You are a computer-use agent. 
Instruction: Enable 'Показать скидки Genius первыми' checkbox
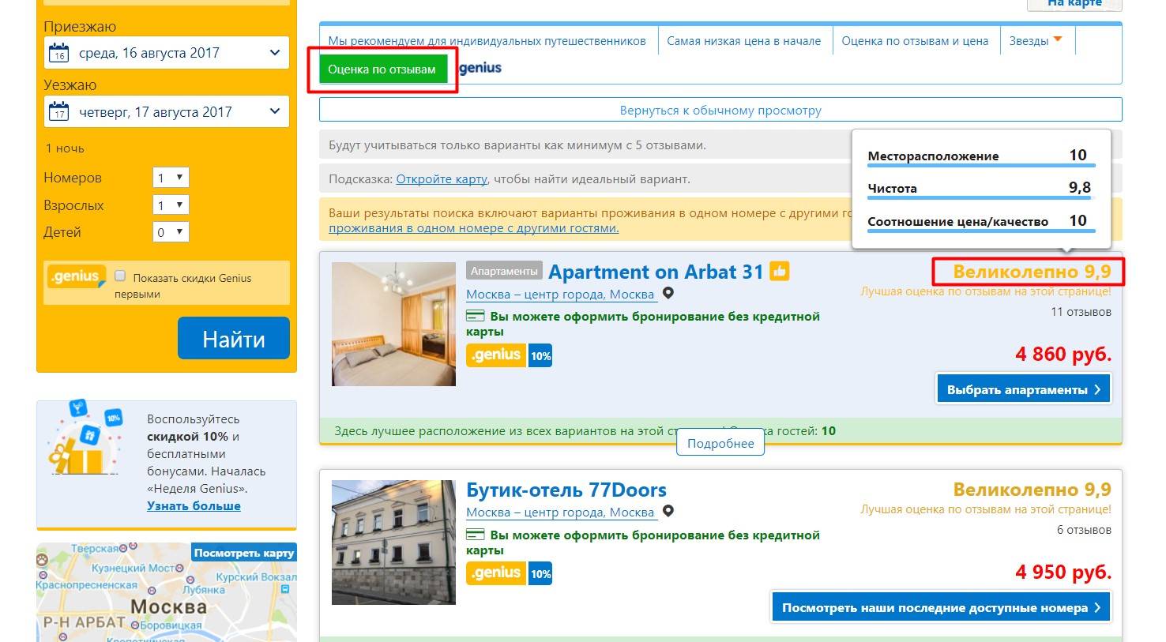120,276
